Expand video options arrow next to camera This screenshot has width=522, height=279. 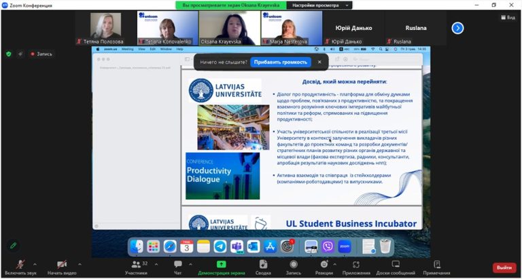80,265
